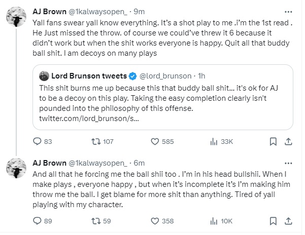Reply to the first AJ Brown tweet
The image size is (305, 235).
coord(37,142)
